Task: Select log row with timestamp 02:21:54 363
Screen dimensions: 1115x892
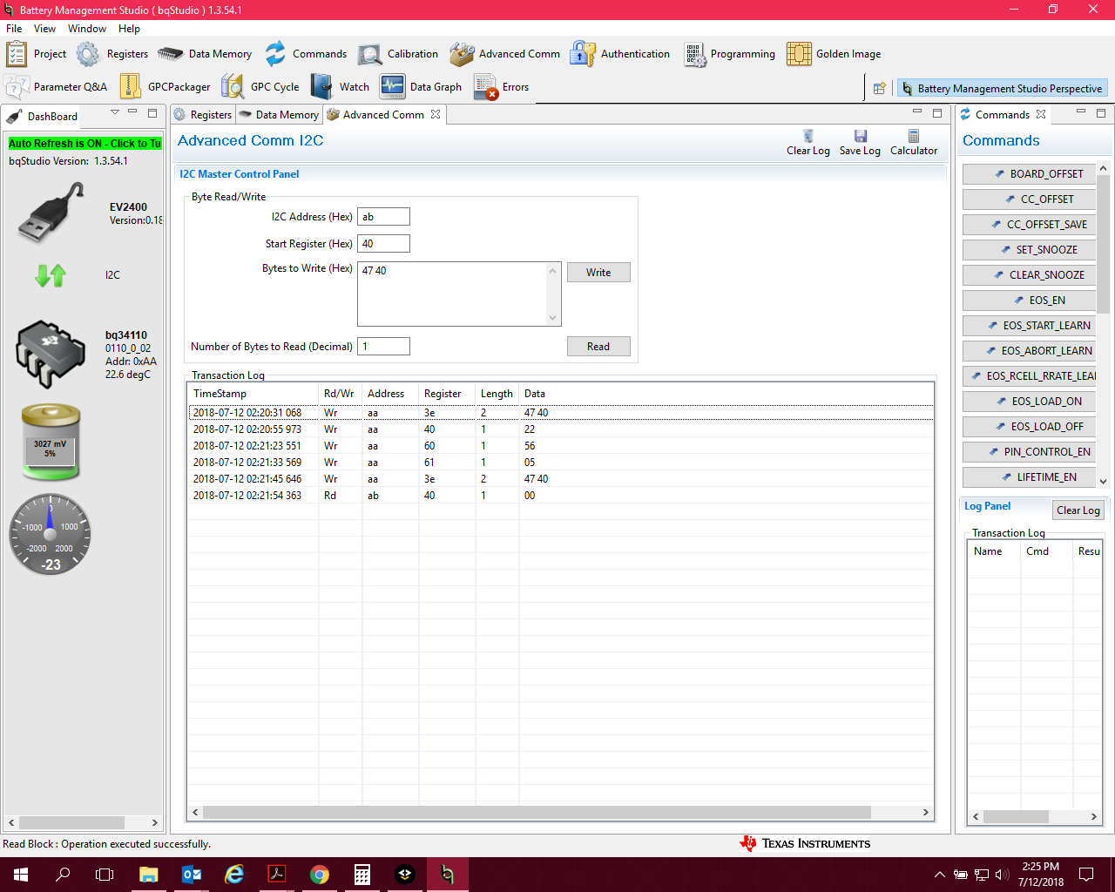Action: coord(560,496)
